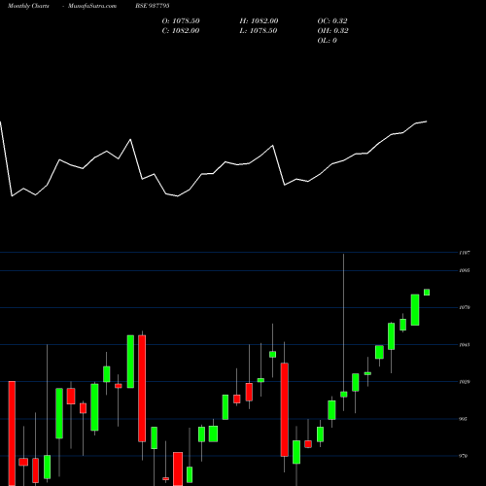
Task: Click the 'Monthly Charts' title text
Action: 28,6
